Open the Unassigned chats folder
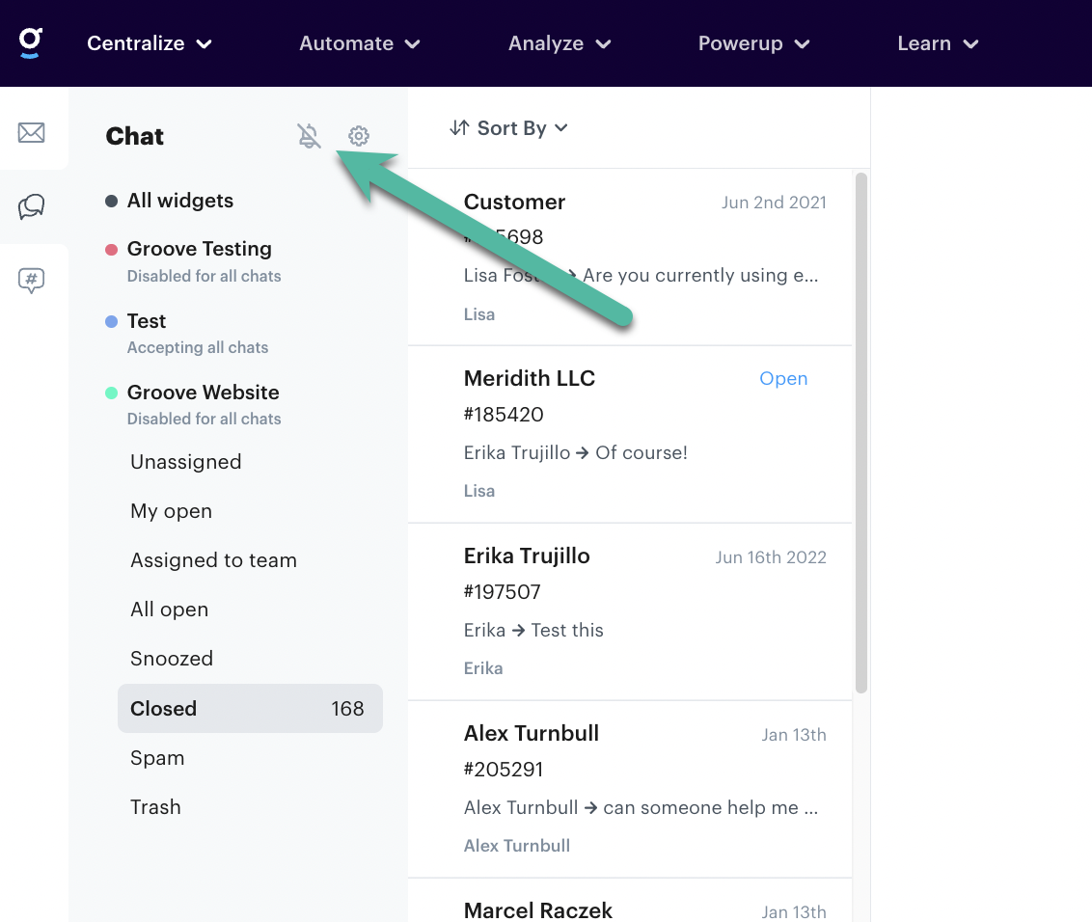 tap(186, 462)
